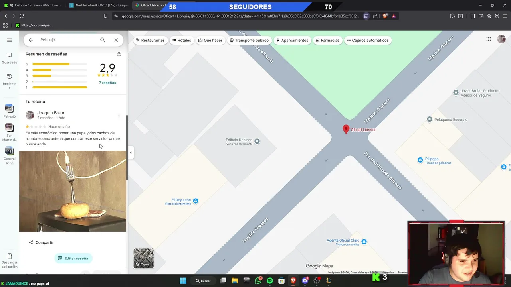The image size is (511, 287).
Task: Open Spotify from the taskbar
Action: (x=270, y=281)
